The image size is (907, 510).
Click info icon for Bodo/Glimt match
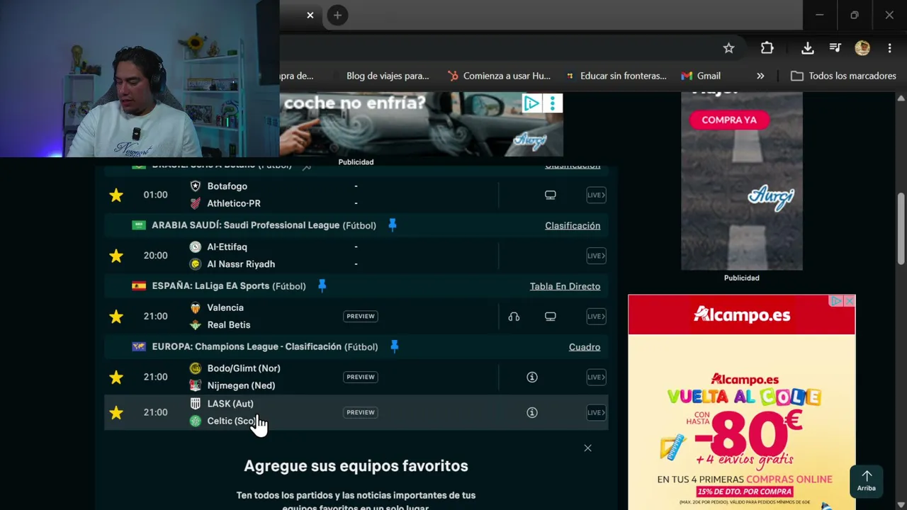pyautogui.click(x=532, y=377)
